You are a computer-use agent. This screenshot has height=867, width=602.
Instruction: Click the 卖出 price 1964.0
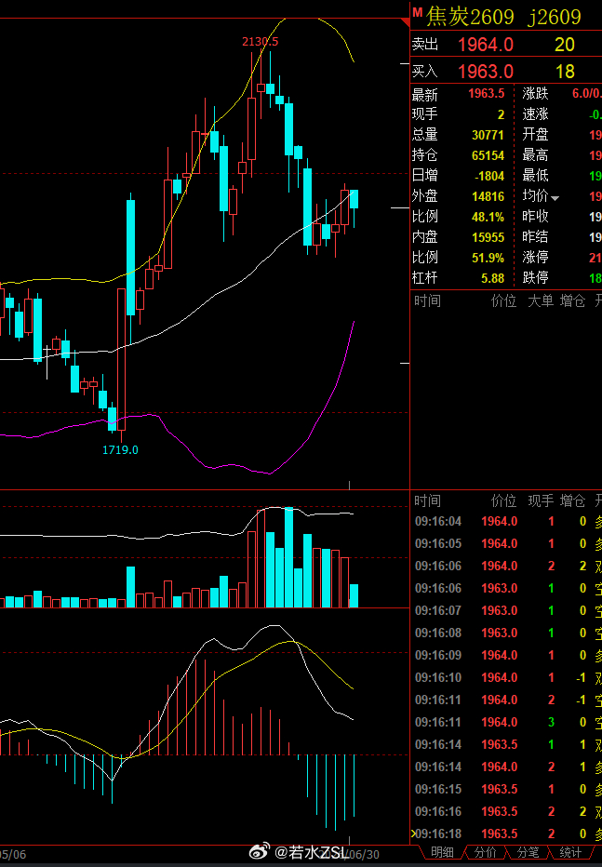(x=486, y=45)
